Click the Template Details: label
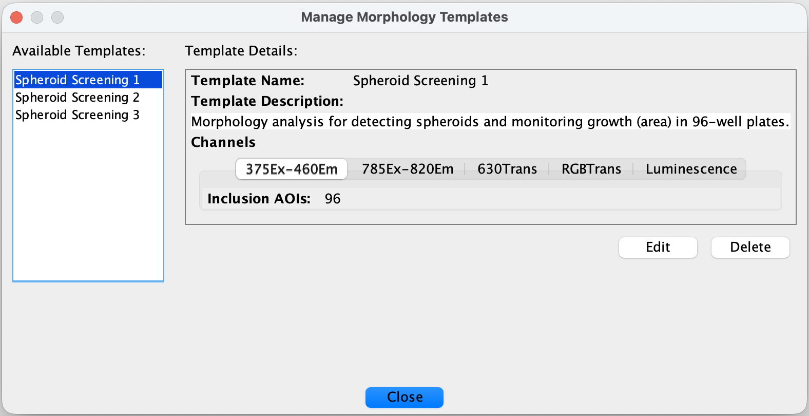809x416 pixels. pos(241,51)
